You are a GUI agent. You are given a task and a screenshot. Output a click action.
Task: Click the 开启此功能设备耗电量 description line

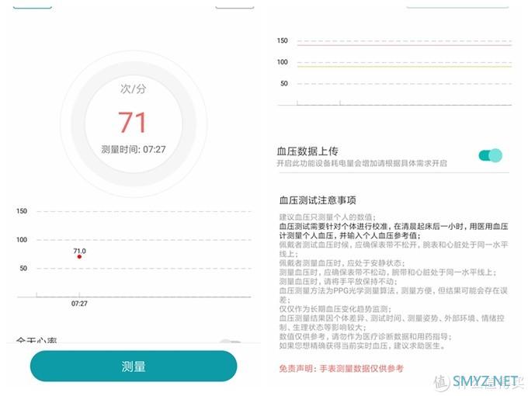point(362,163)
